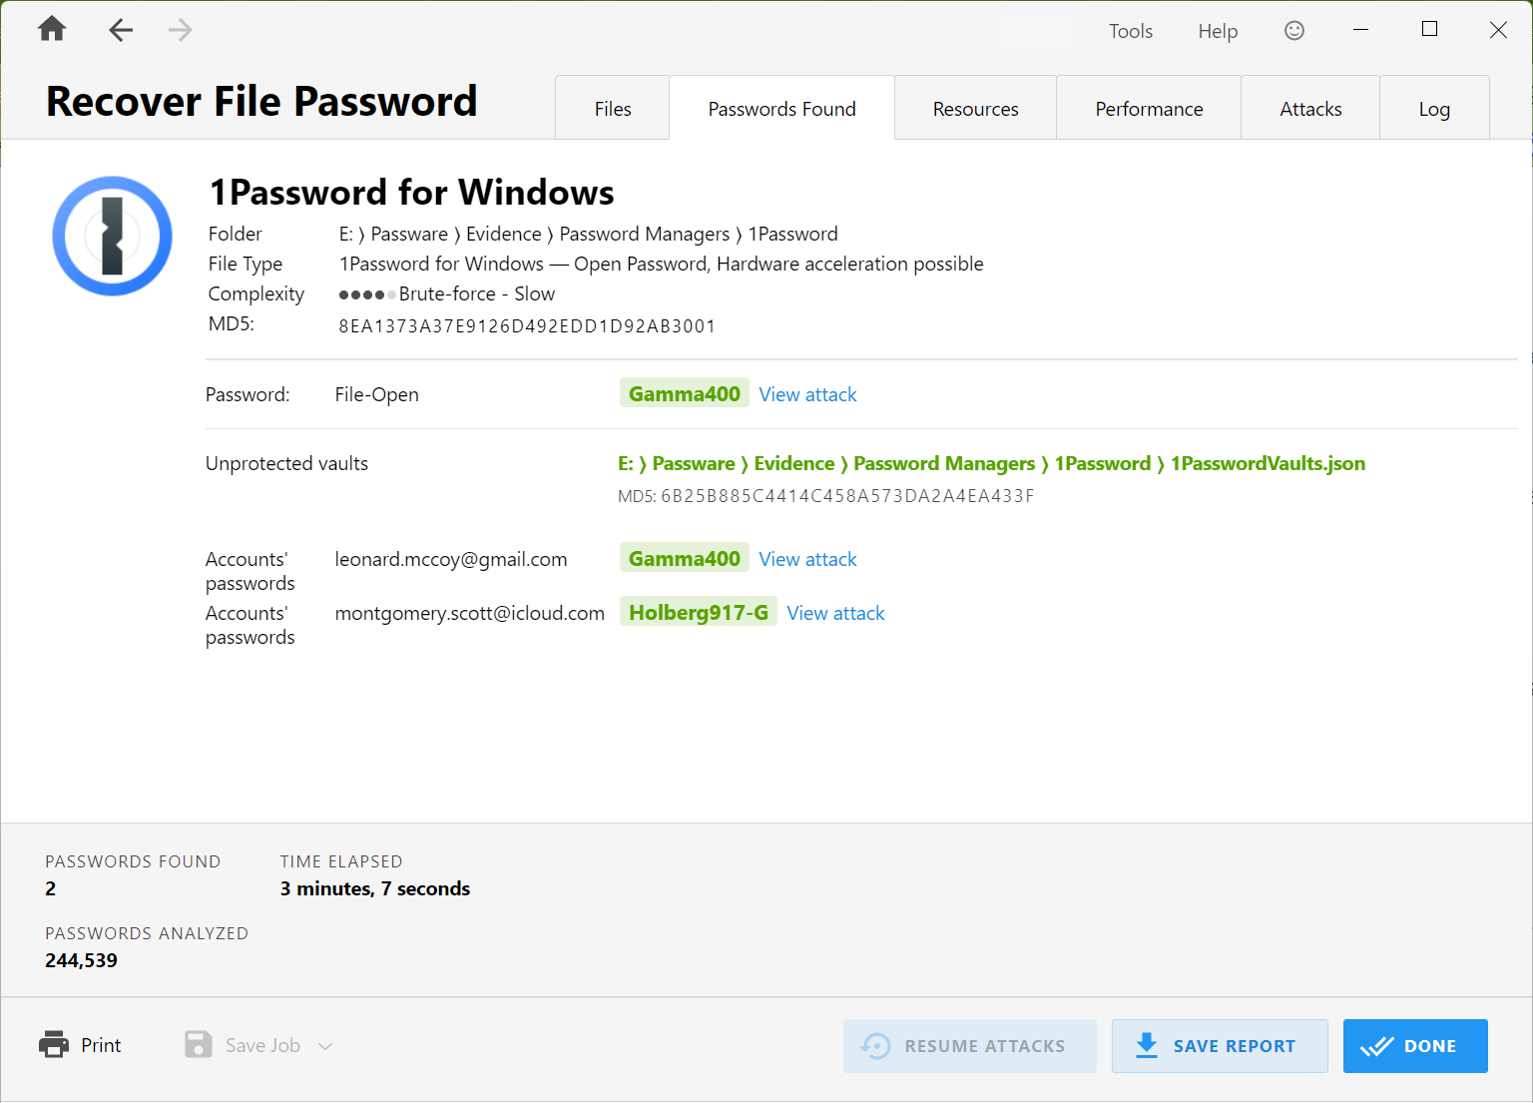View the Log tab
This screenshot has width=1533, height=1103.
point(1434,108)
